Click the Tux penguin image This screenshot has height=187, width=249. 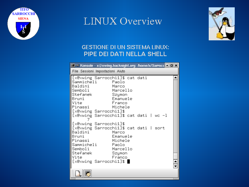(x=222, y=23)
